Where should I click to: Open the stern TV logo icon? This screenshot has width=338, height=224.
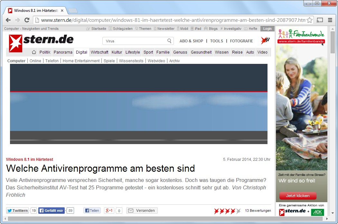coord(265,41)
